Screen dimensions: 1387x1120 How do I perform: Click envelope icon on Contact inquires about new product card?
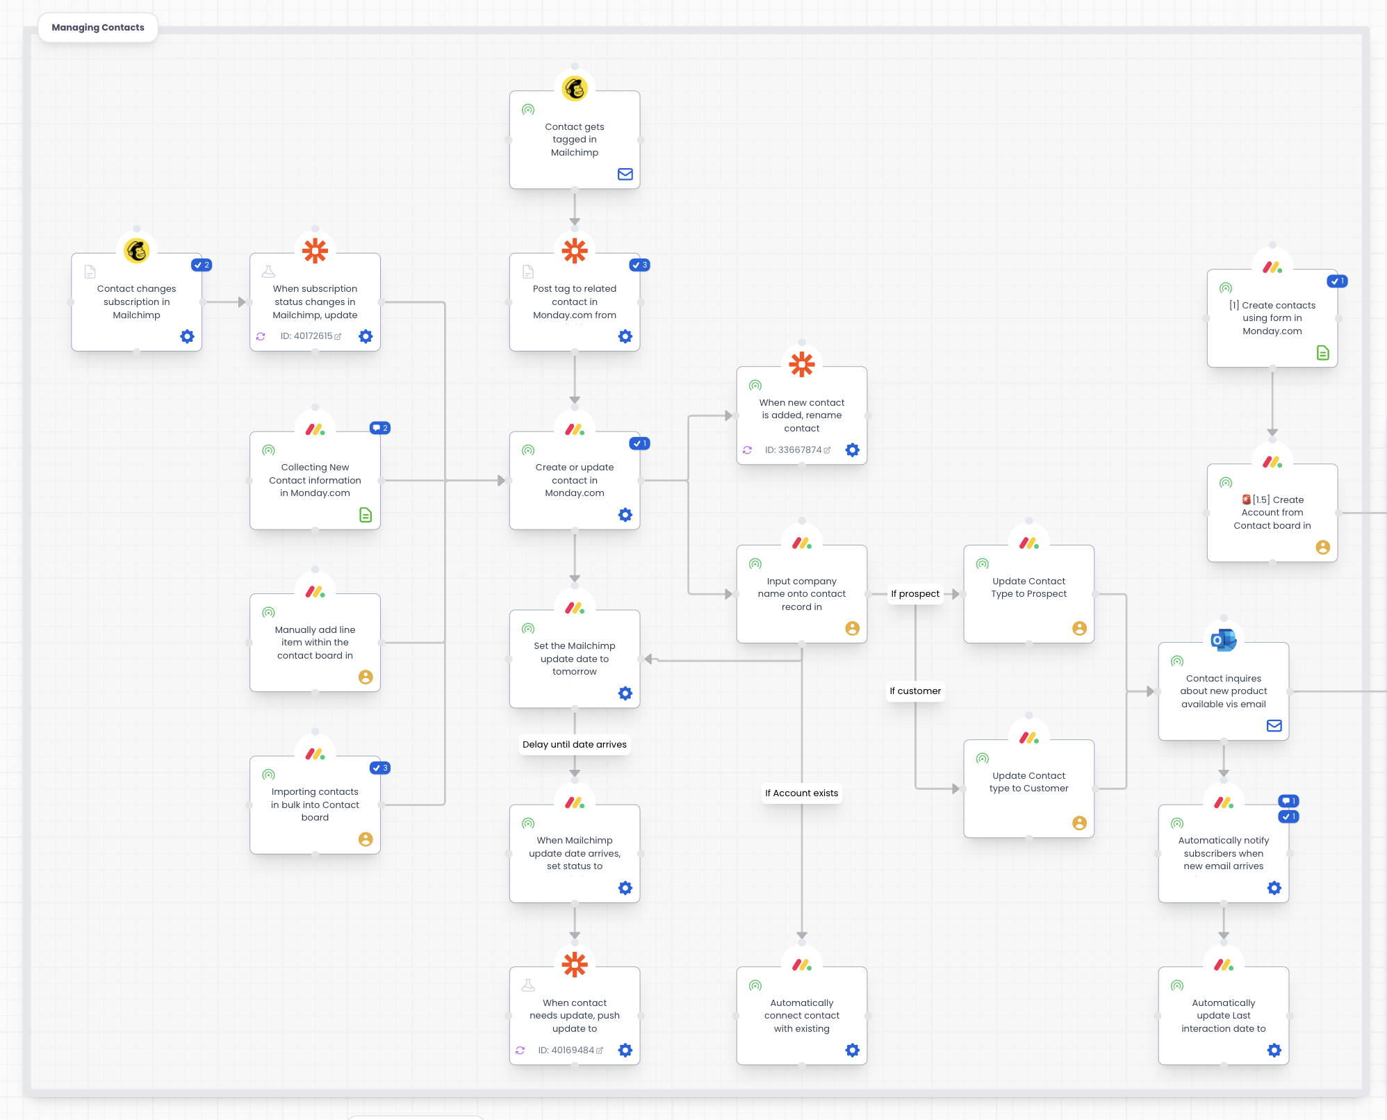coord(1274,725)
